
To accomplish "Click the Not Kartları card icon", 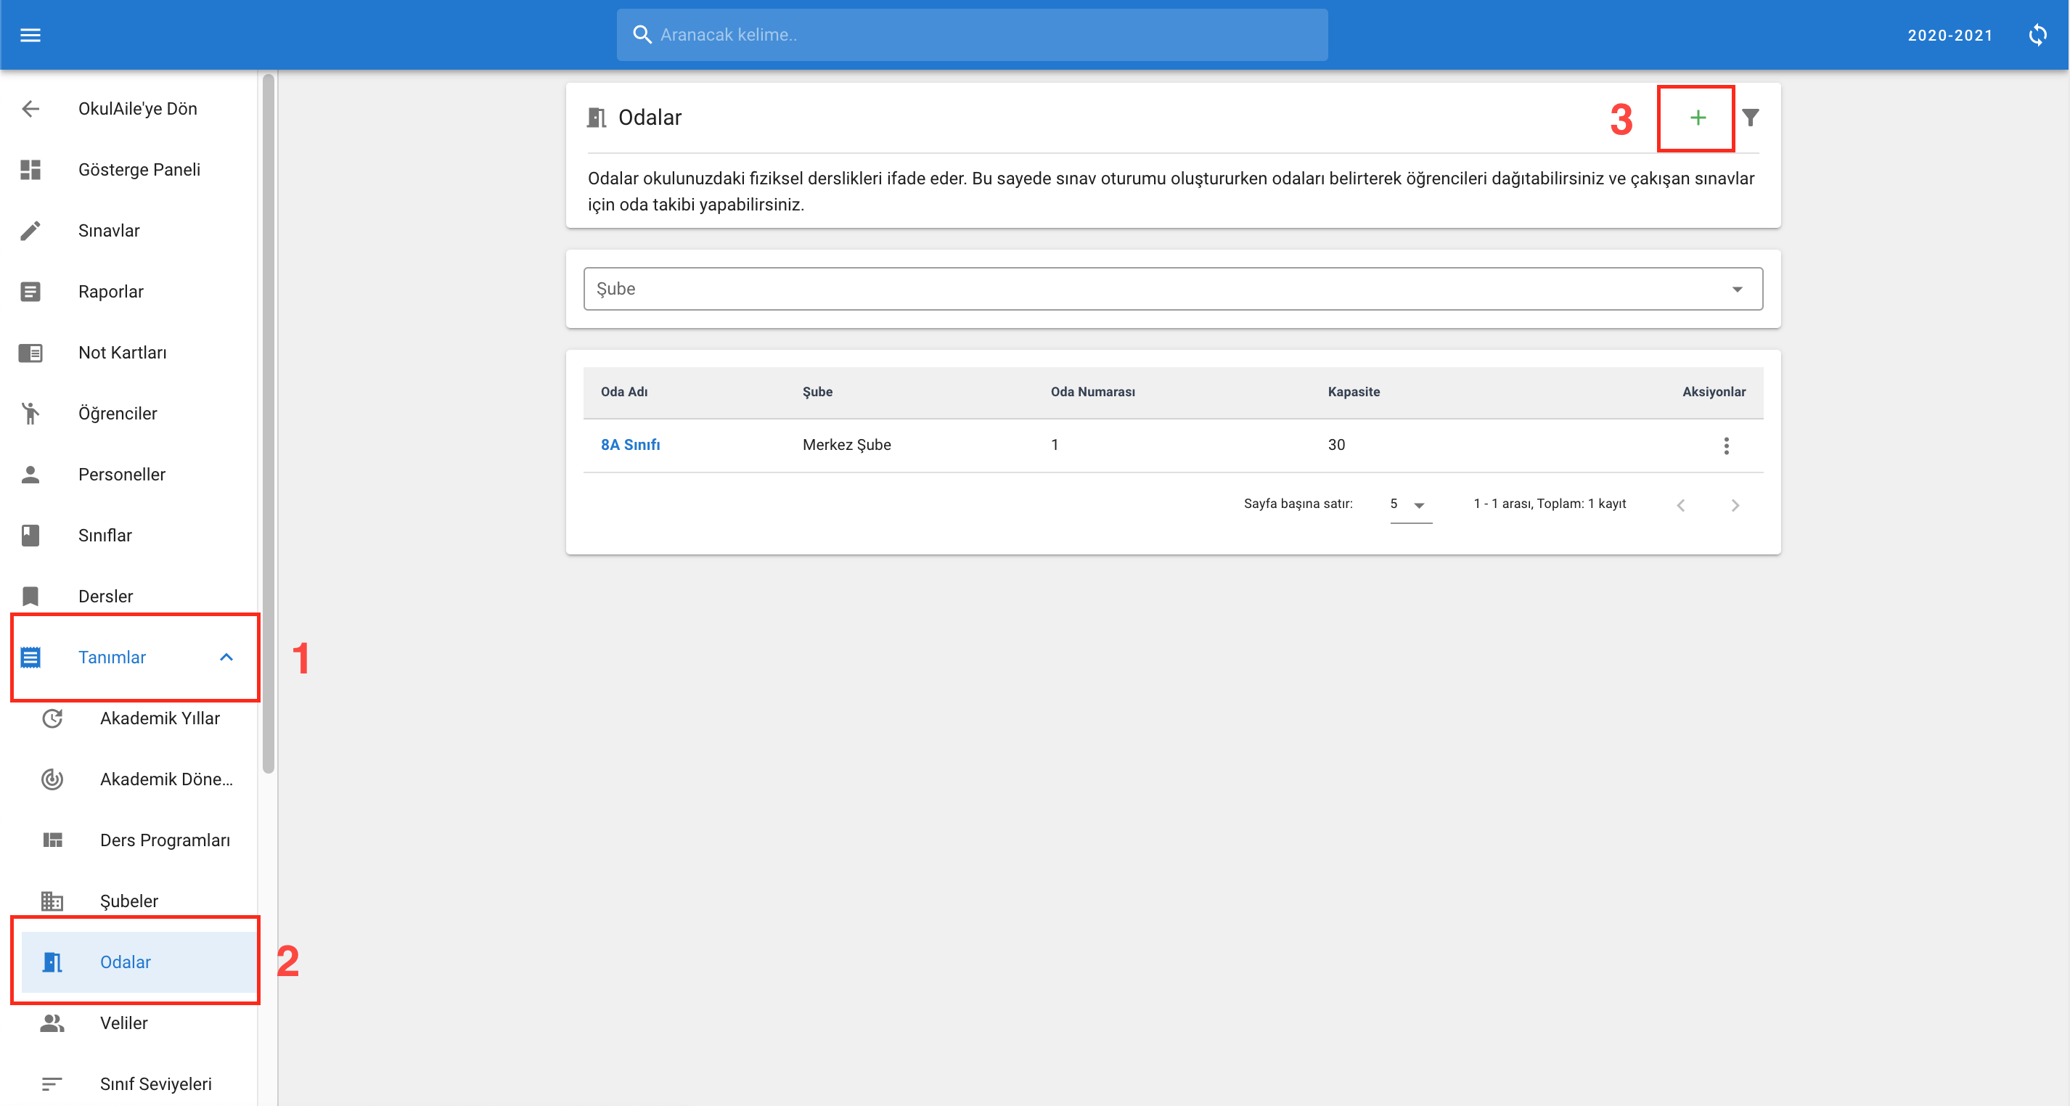I will [30, 353].
